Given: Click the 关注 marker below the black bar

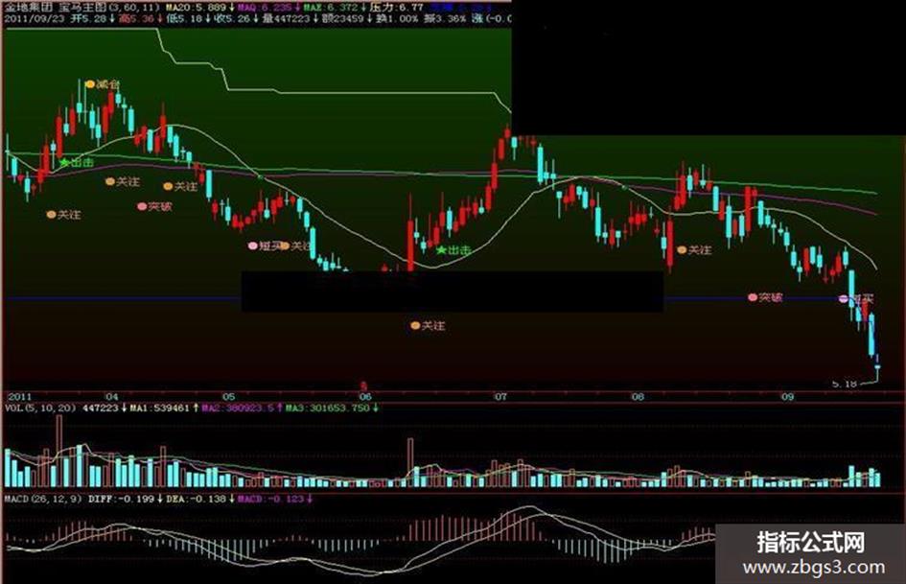Looking at the screenshot, I should tap(428, 326).
